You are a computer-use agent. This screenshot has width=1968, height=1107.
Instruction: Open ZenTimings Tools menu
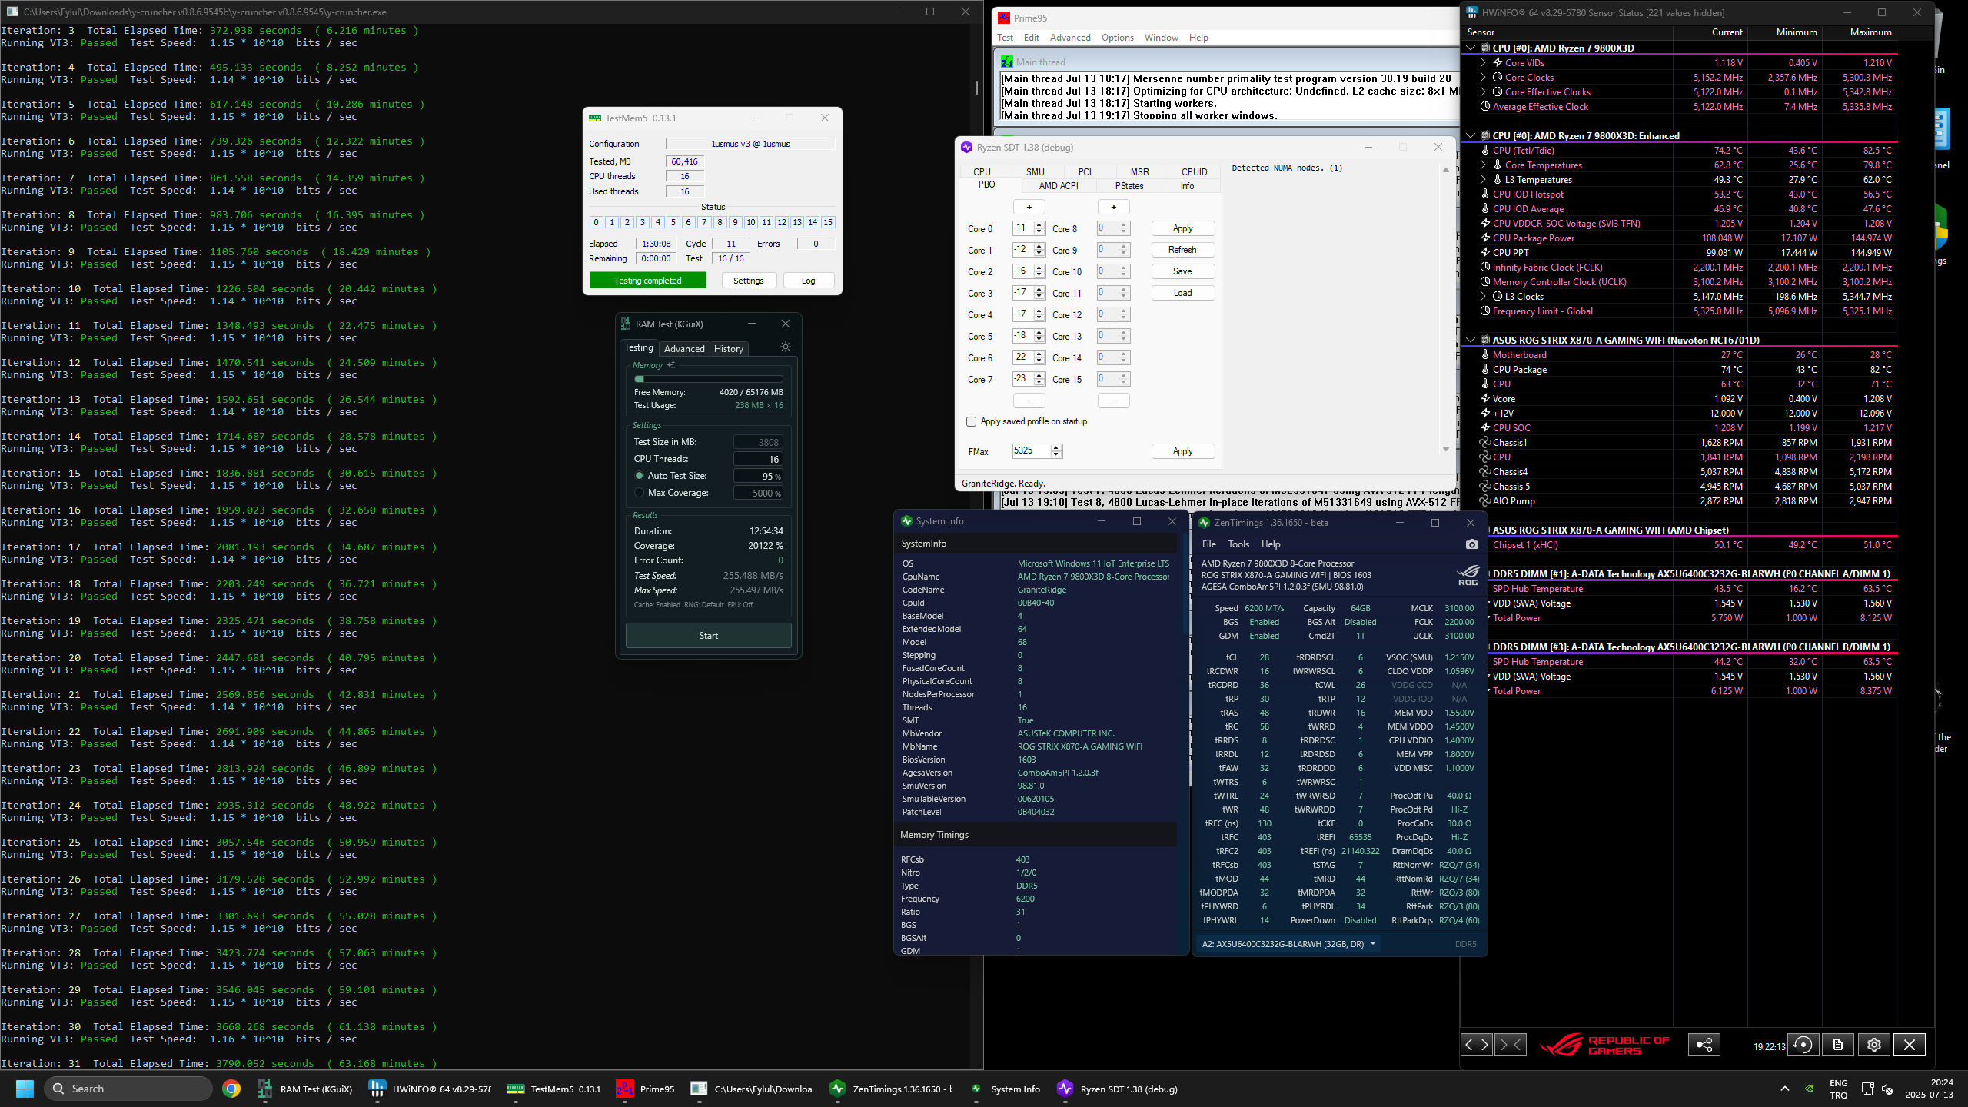pyautogui.click(x=1238, y=544)
